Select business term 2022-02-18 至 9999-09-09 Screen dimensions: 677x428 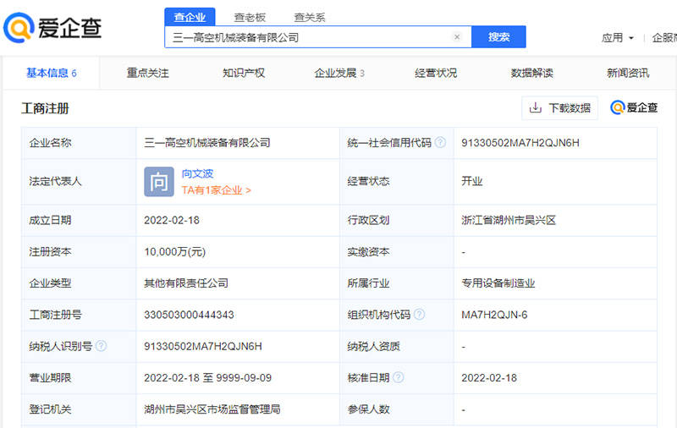[207, 378]
